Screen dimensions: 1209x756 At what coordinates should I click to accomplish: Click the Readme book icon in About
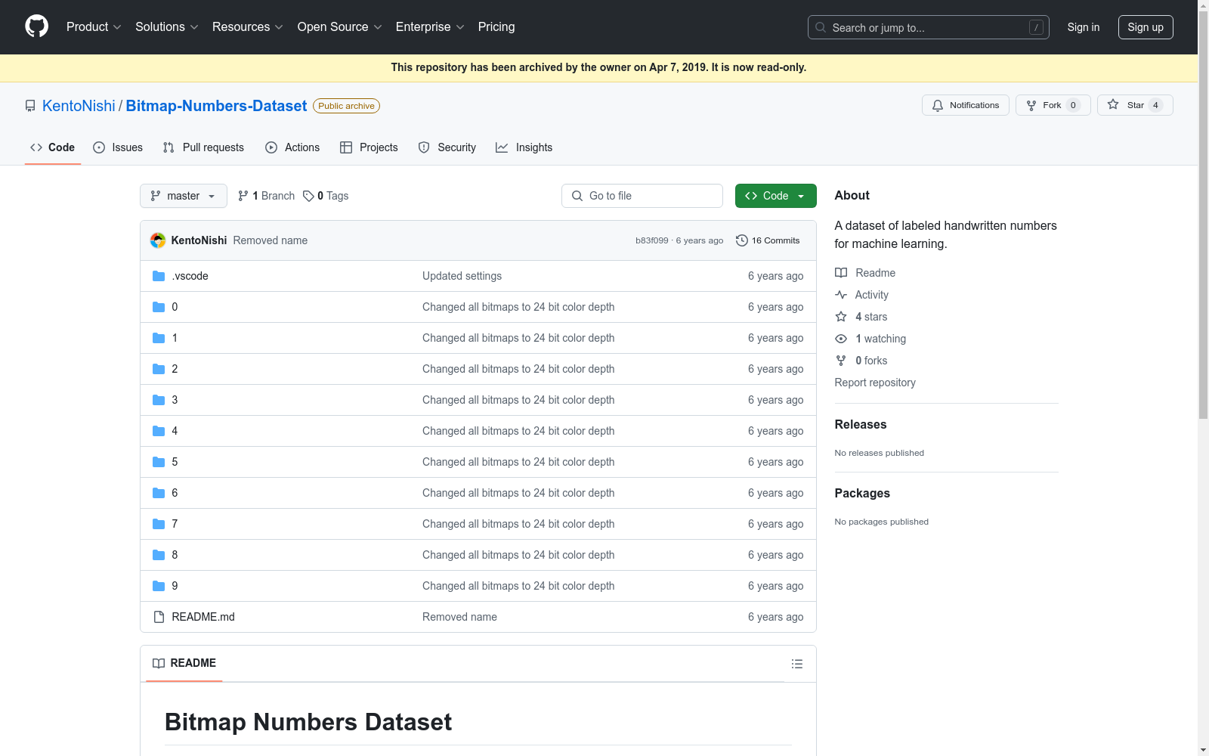841,273
